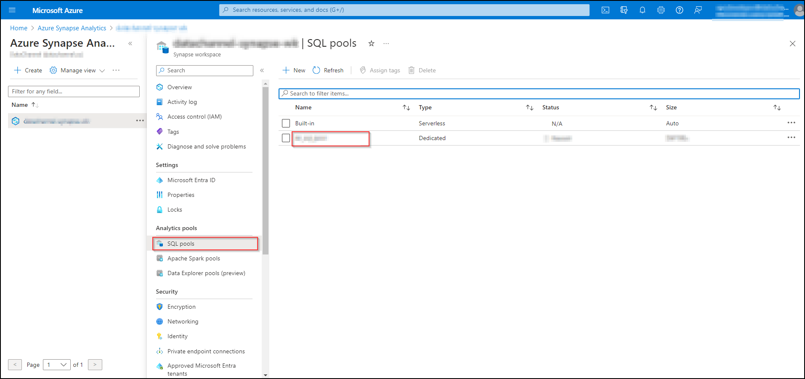Image resolution: width=805 pixels, height=379 pixels.
Task: Favorite this SQL pools page with the star
Action: (371, 43)
